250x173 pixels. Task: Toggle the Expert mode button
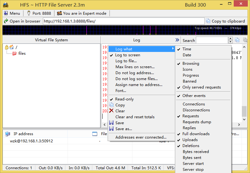[x=82, y=13]
